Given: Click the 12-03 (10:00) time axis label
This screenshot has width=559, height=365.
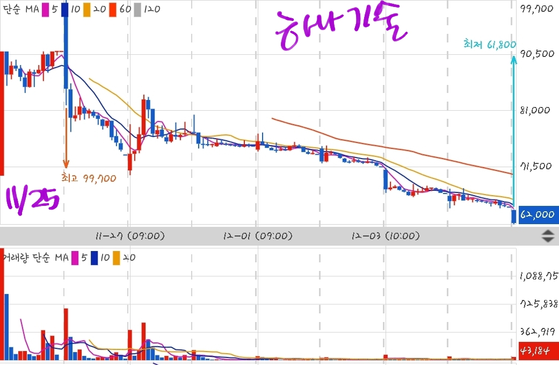Looking at the screenshot, I should pyautogui.click(x=386, y=236).
